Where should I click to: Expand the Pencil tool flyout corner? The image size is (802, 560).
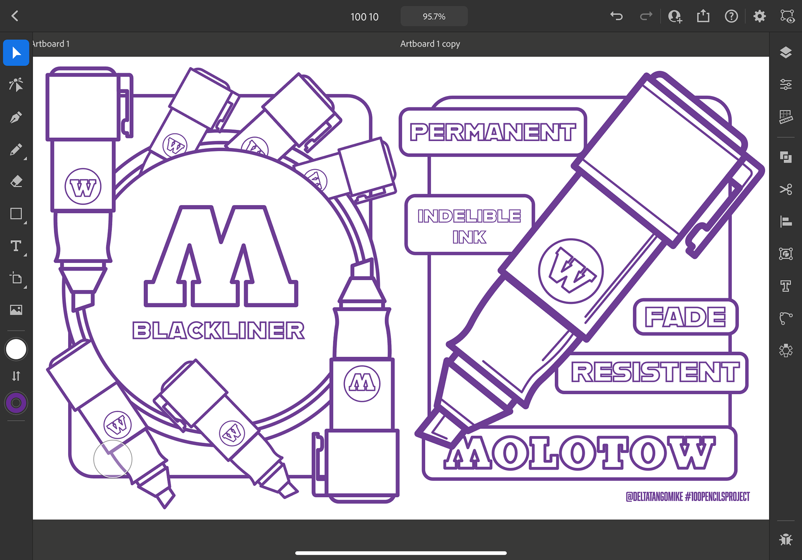[25, 159]
